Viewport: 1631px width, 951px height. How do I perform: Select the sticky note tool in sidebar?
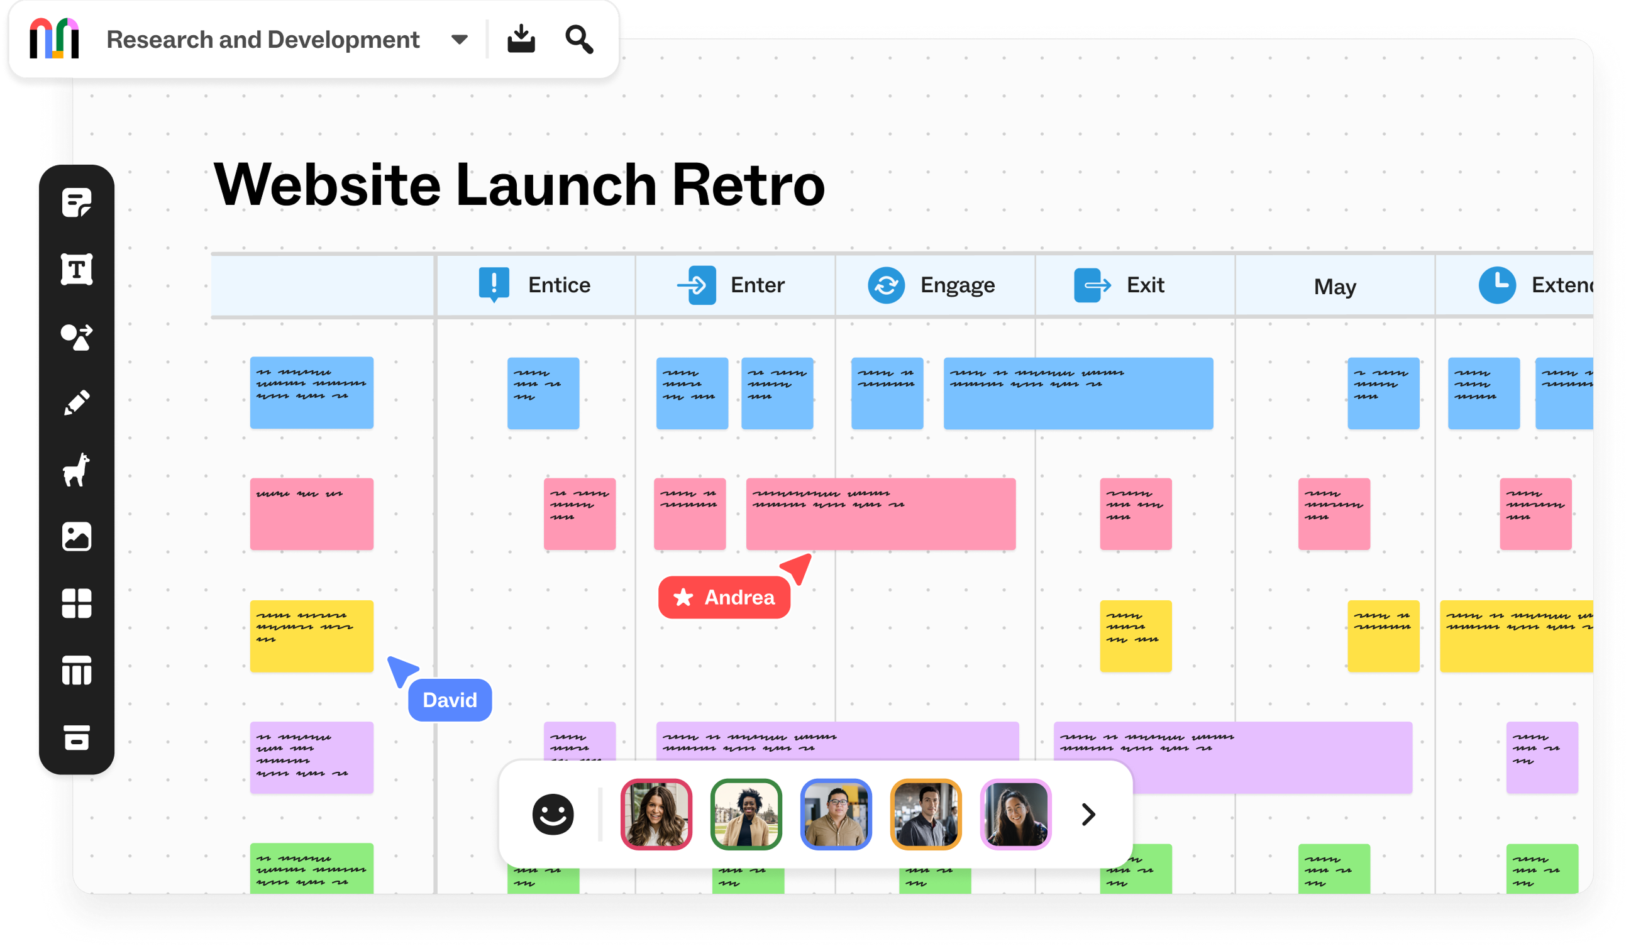click(x=76, y=203)
